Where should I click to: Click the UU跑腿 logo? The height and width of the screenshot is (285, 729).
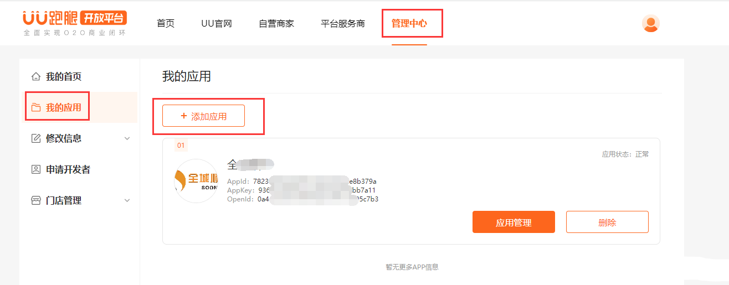(75, 23)
